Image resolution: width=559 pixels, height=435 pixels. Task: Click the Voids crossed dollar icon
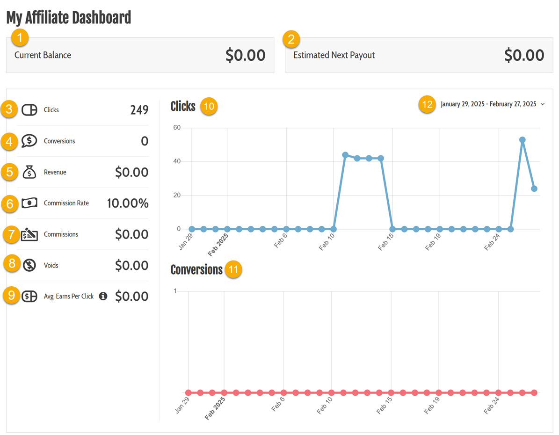click(x=29, y=265)
